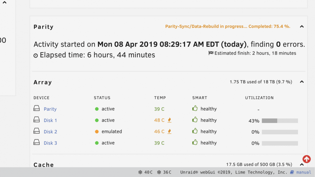Click Disk 1 utilization bar at 43%
Viewport: 315px width, 177px height.
[x=280, y=121]
